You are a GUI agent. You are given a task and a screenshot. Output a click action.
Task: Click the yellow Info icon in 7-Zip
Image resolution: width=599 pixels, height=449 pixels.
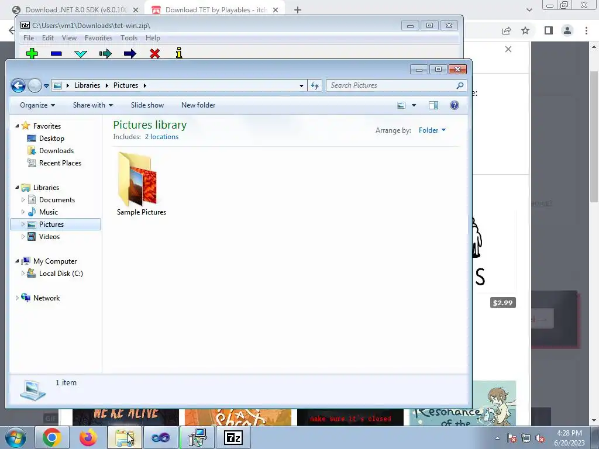(x=179, y=53)
